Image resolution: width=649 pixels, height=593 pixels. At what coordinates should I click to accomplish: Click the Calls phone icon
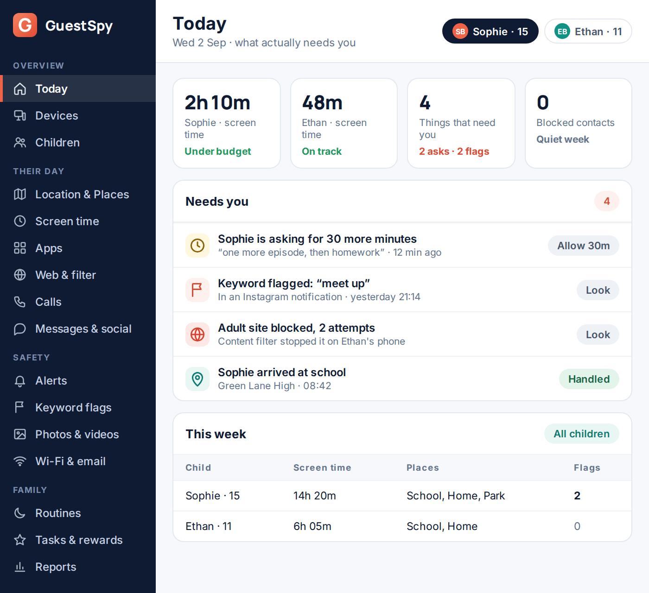coord(20,302)
